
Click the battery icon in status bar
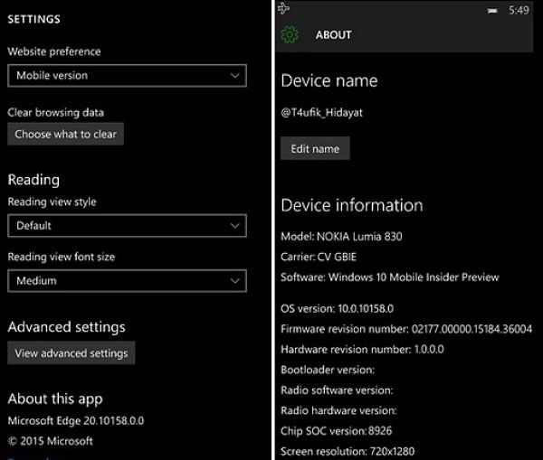492,11
